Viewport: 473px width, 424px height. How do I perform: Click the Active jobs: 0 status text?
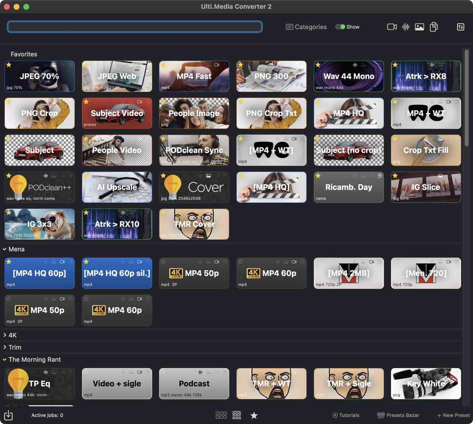point(47,415)
